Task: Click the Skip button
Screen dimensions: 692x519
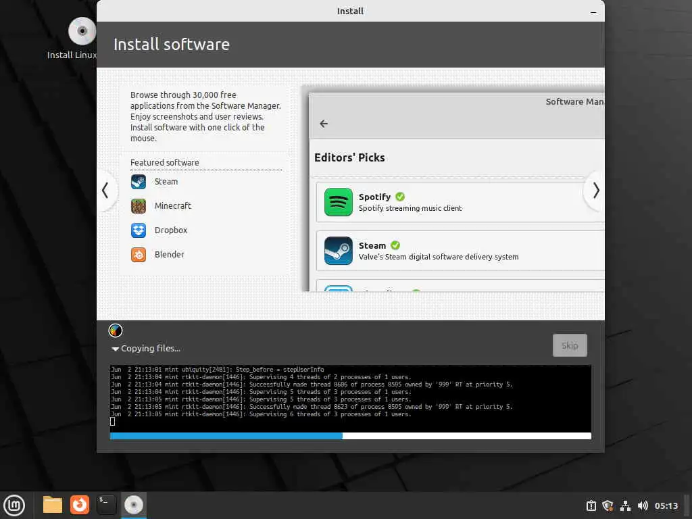Action: (570, 345)
